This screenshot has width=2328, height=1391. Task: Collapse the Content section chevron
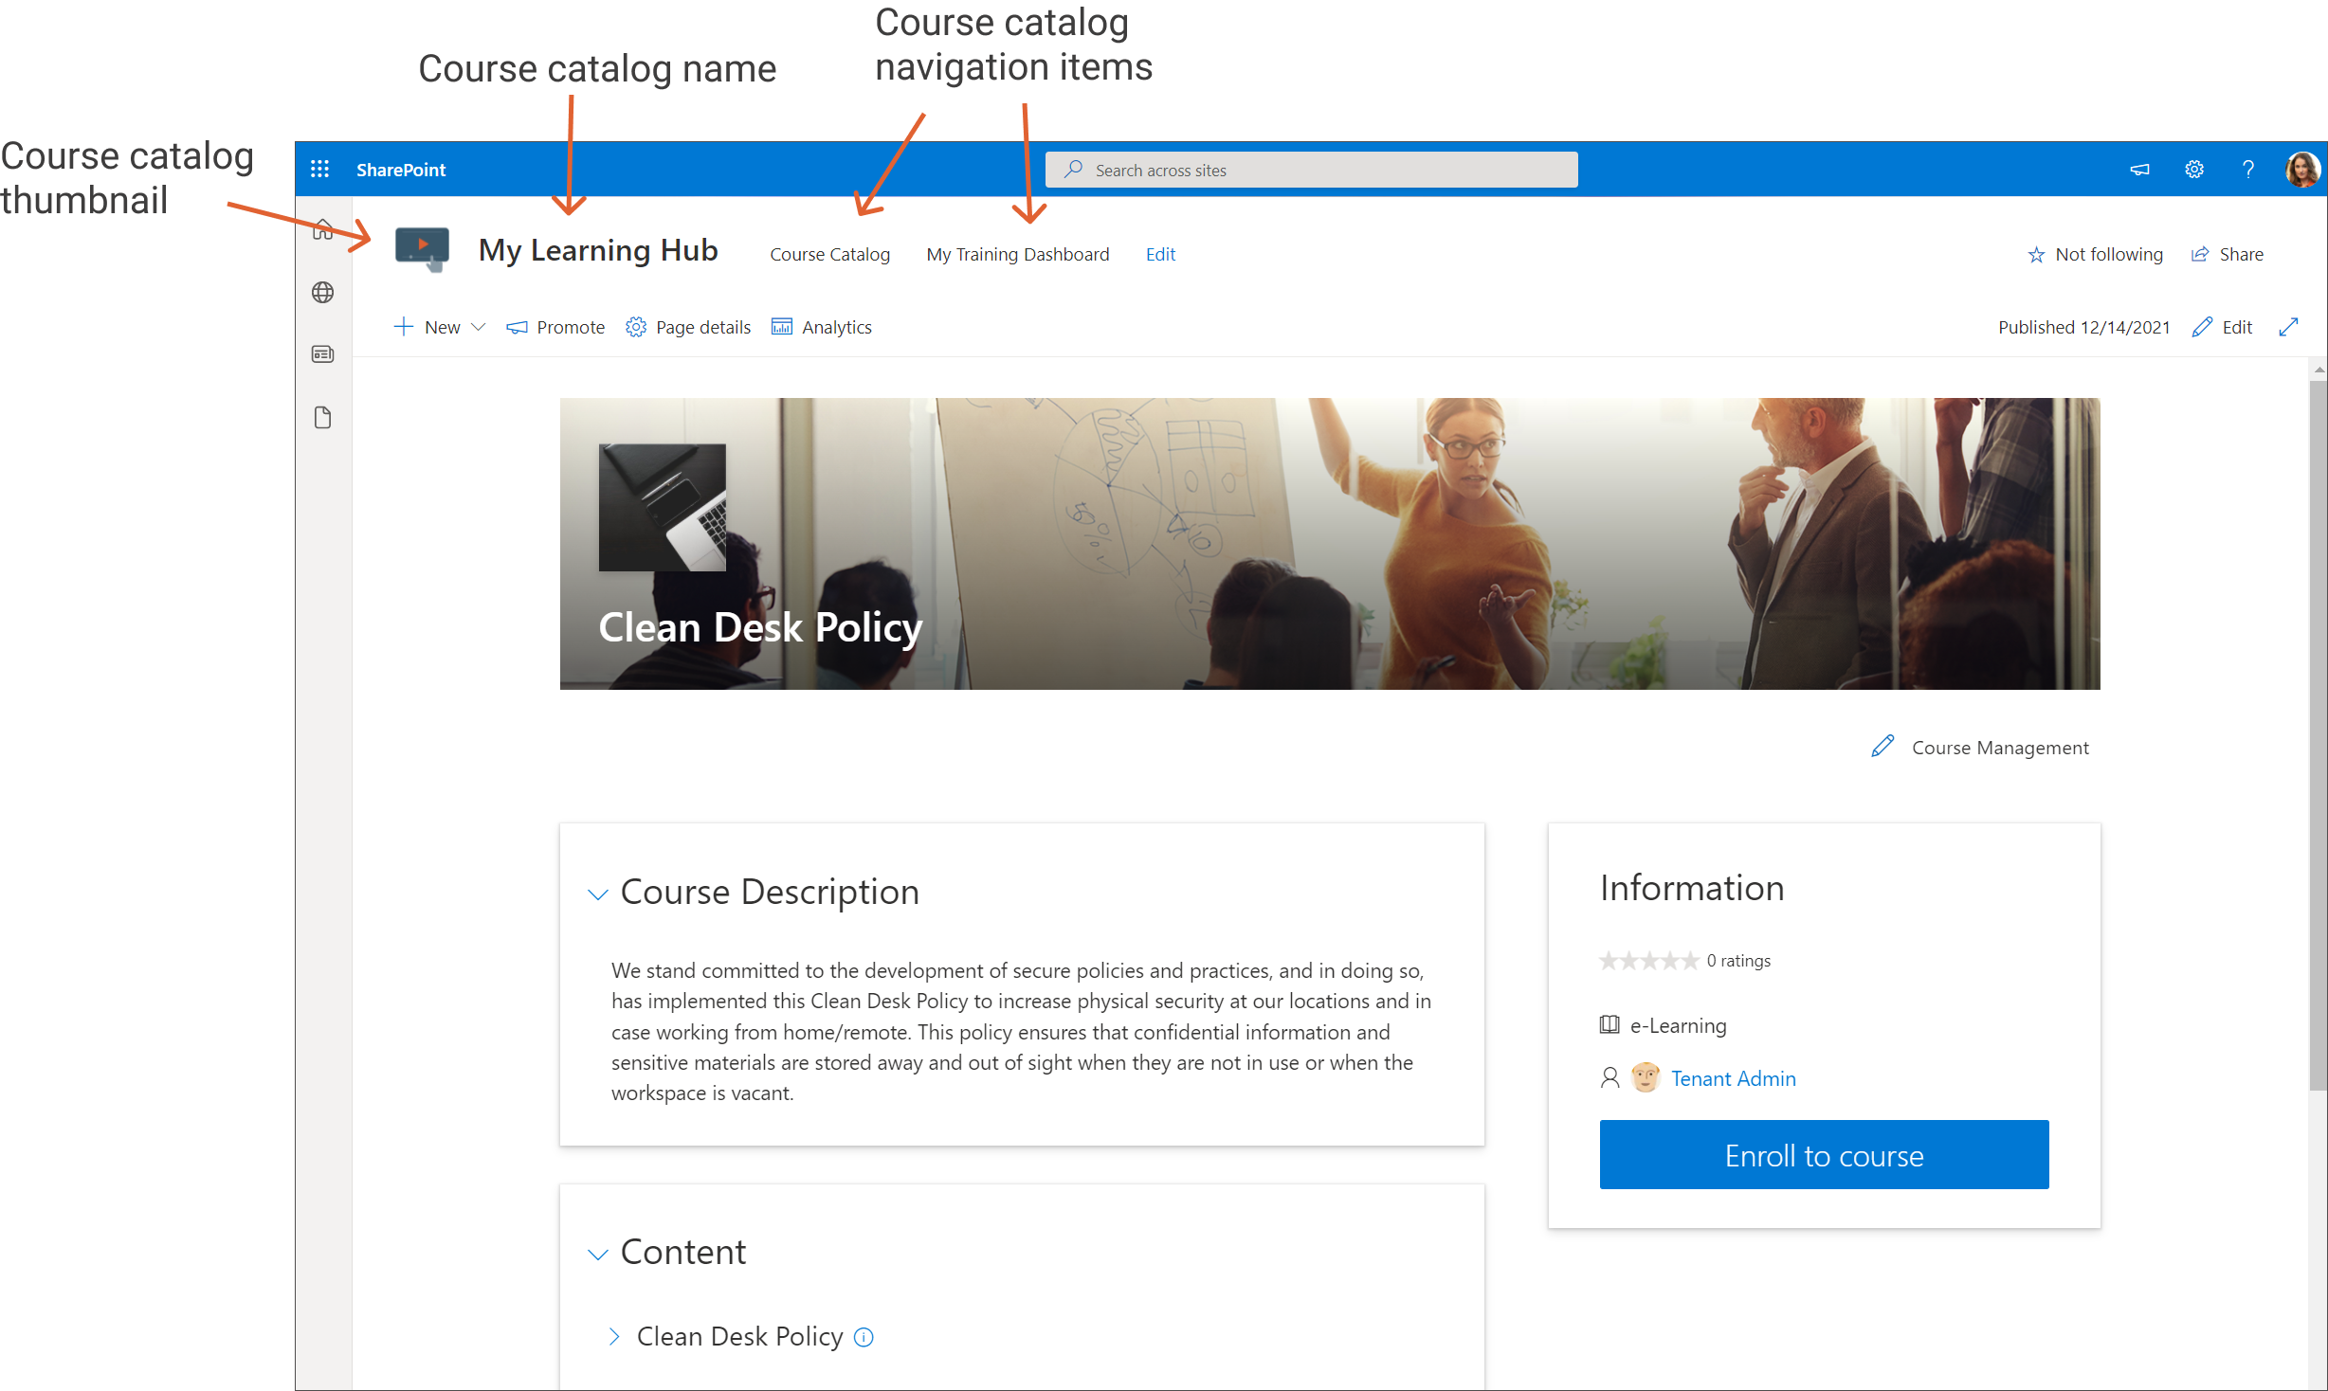[597, 1254]
